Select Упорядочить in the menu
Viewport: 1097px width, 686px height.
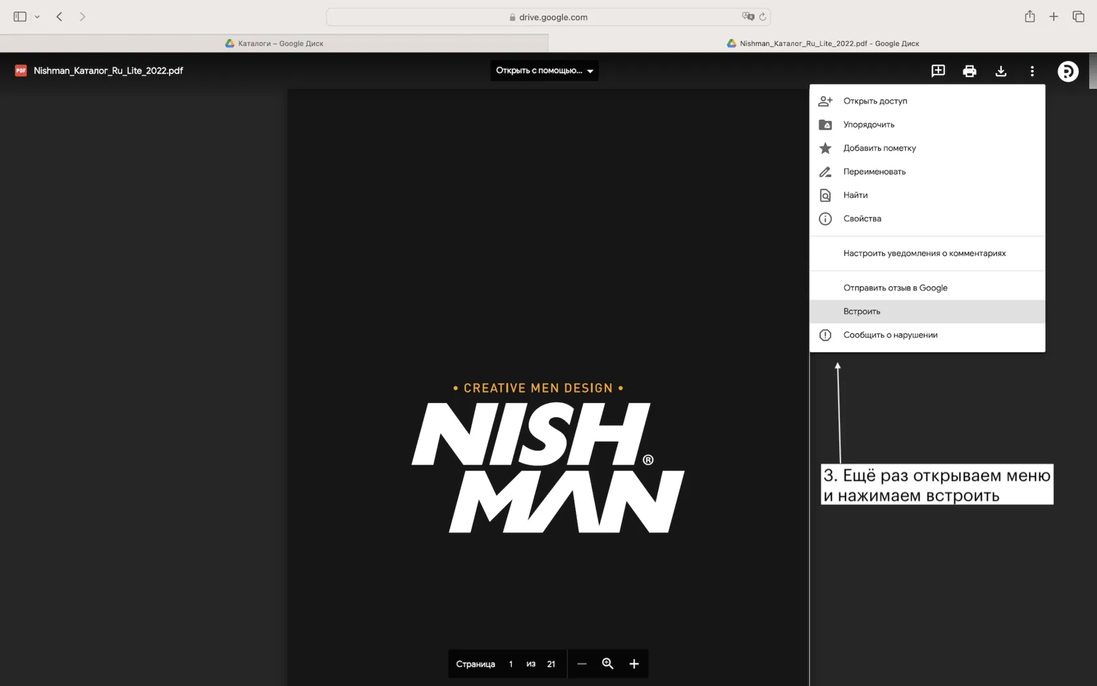[x=927, y=124]
